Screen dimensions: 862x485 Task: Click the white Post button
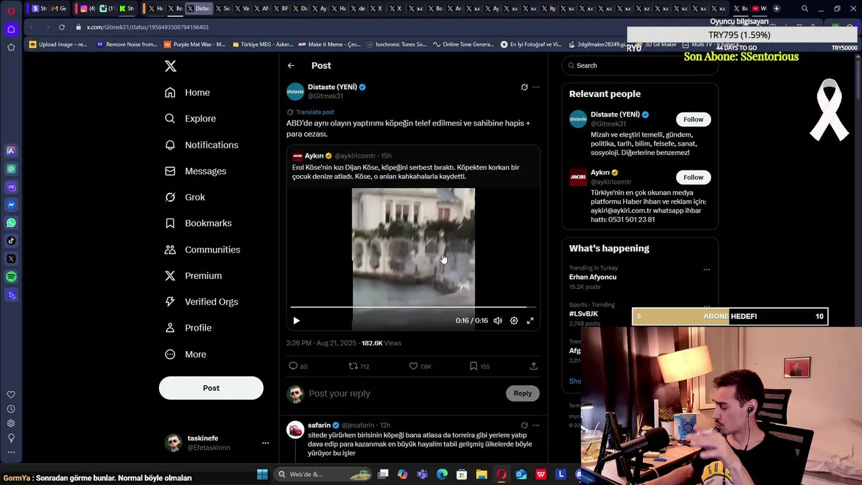point(211,388)
